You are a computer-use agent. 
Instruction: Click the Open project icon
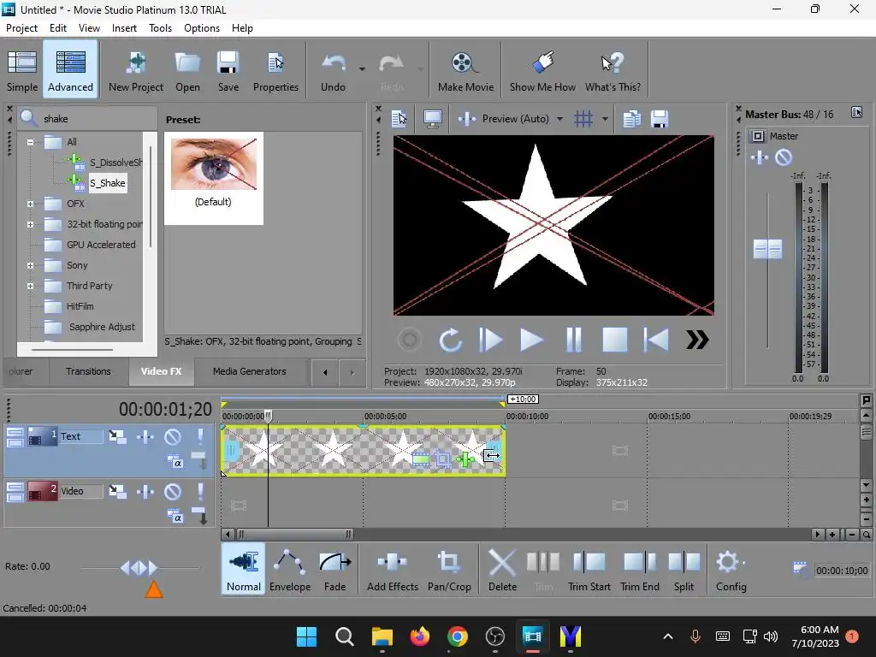tap(187, 70)
